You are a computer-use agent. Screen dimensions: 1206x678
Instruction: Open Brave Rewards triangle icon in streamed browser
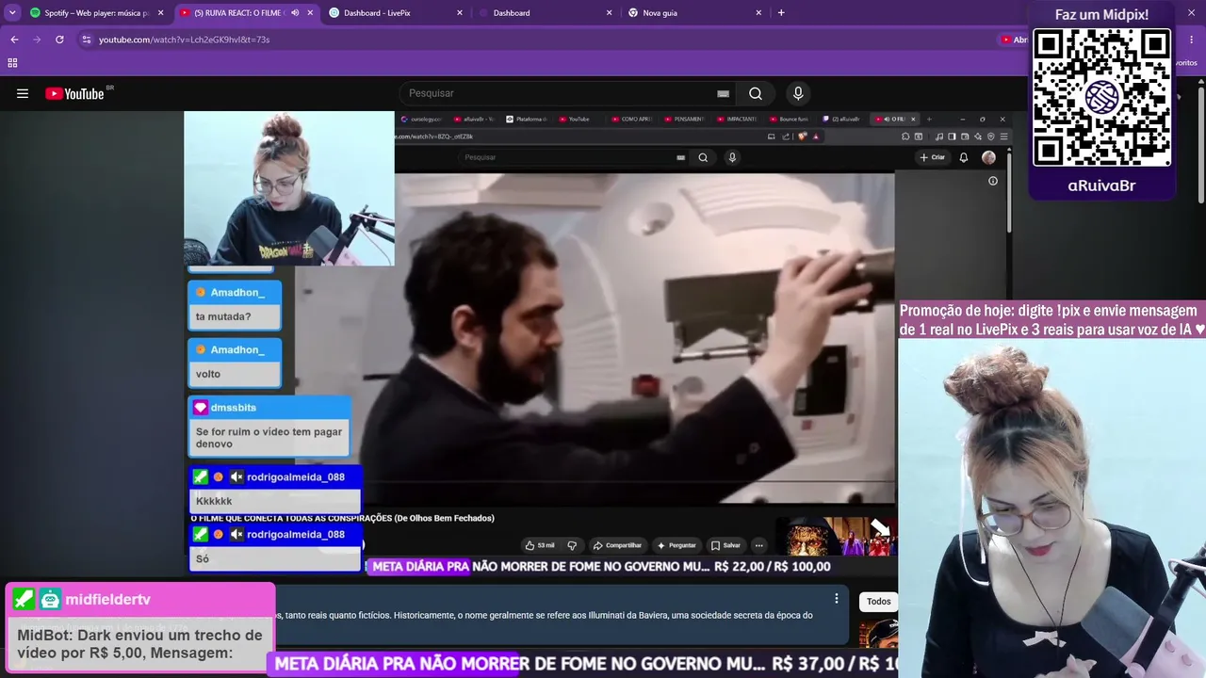816,137
